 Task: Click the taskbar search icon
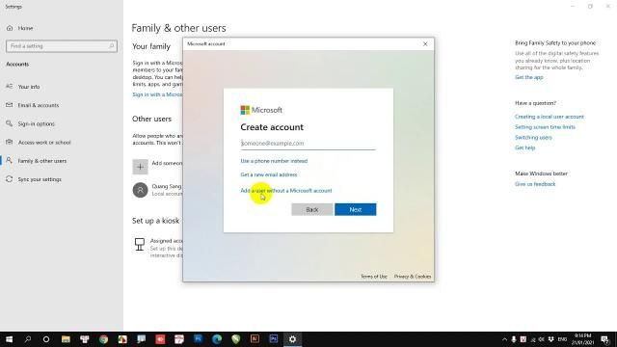(28, 339)
